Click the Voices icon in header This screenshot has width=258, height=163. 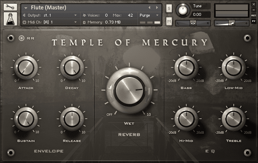tap(84, 15)
